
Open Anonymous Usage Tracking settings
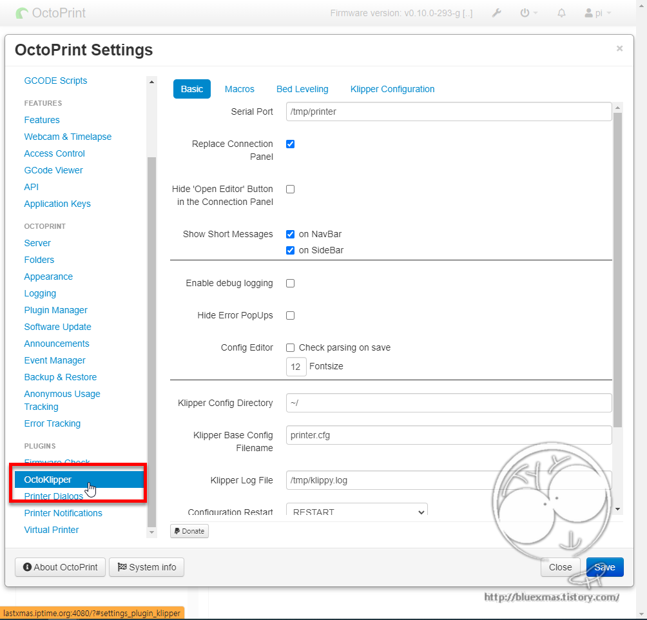[x=63, y=400]
